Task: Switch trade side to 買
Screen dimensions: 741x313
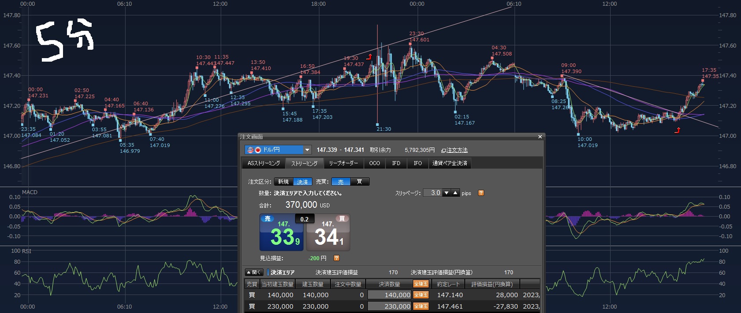Action: point(359,182)
